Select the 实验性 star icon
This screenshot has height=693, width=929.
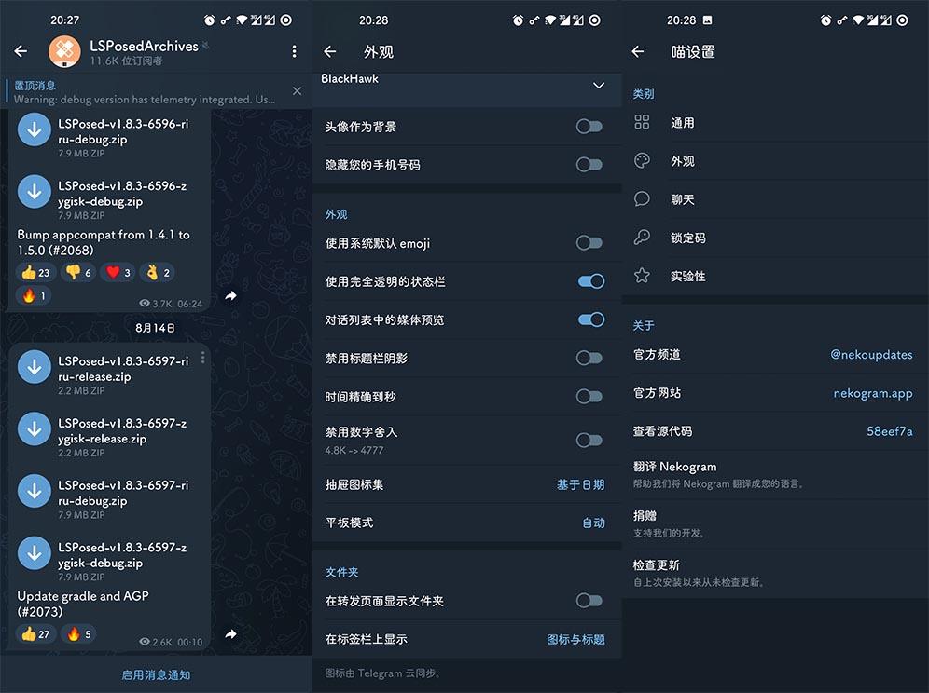641,276
